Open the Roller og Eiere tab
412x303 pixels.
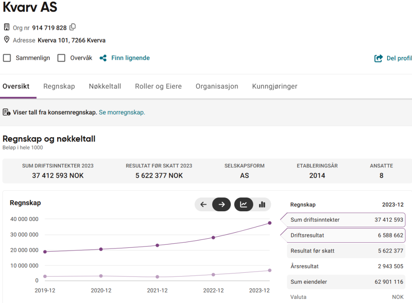tap(158, 86)
